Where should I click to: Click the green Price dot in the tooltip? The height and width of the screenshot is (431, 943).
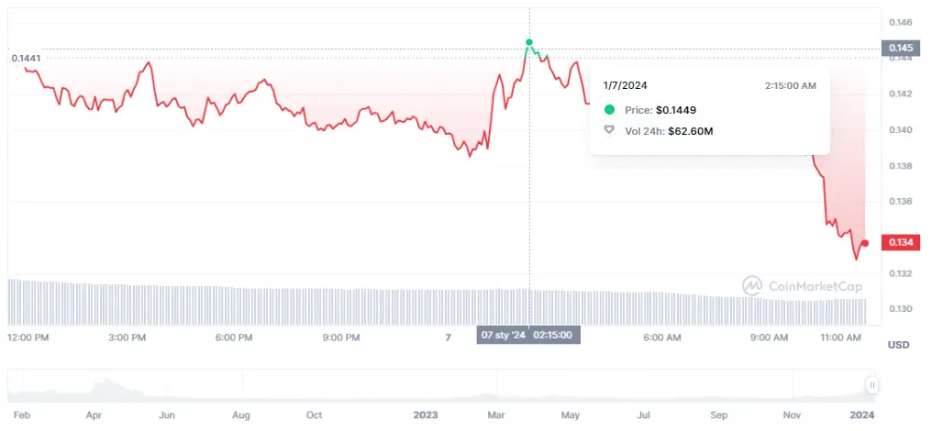point(609,110)
